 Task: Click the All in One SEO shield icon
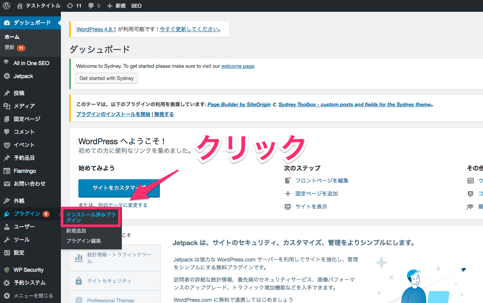[6, 63]
